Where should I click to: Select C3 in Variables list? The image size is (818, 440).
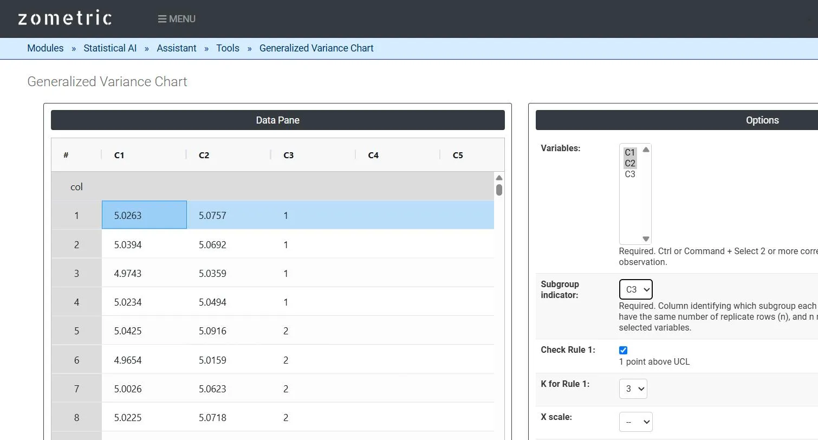coord(630,174)
